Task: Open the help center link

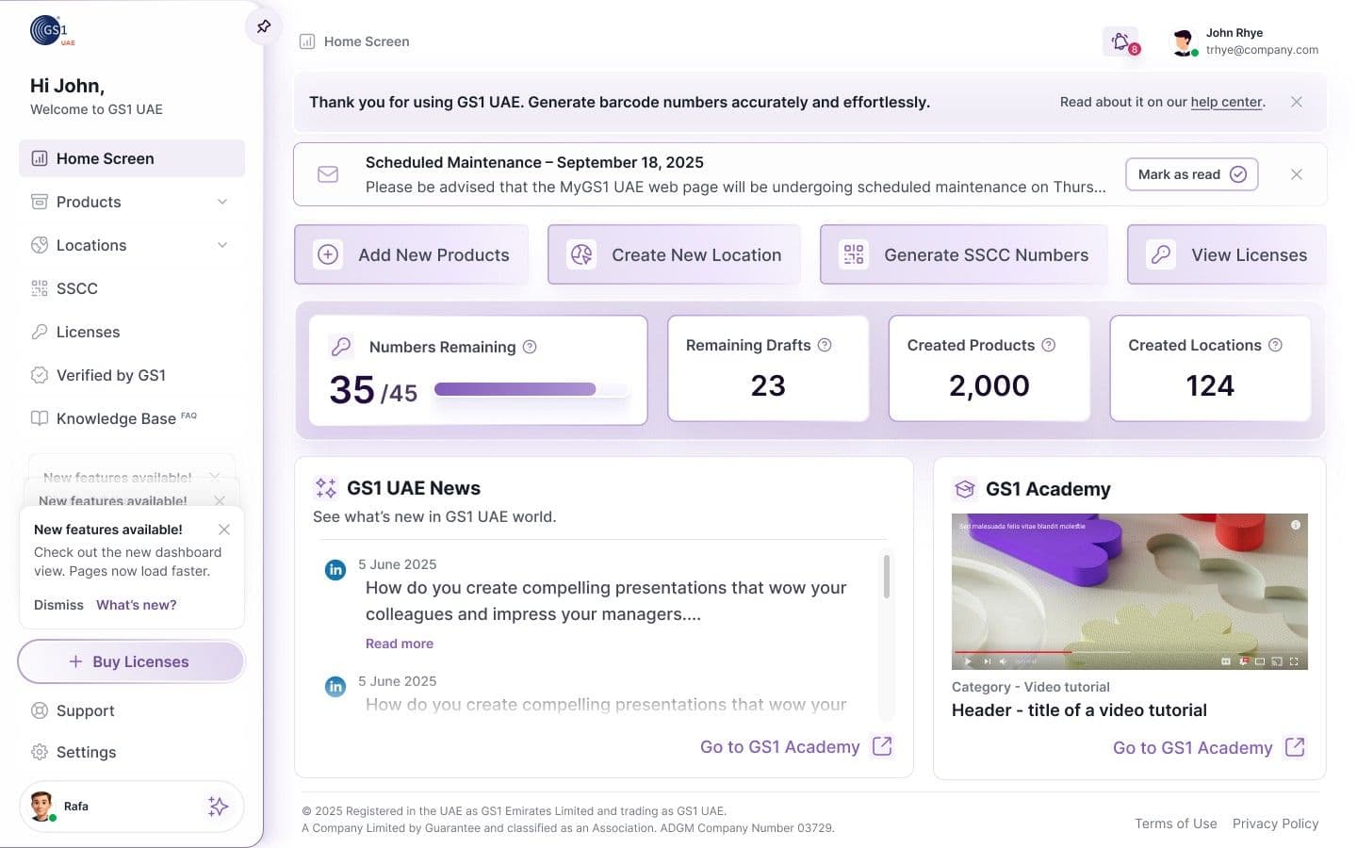Action: pyautogui.click(x=1226, y=102)
